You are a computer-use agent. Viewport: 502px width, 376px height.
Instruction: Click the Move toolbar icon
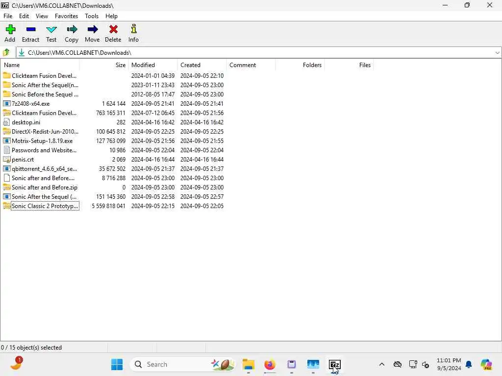coord(93,29)
